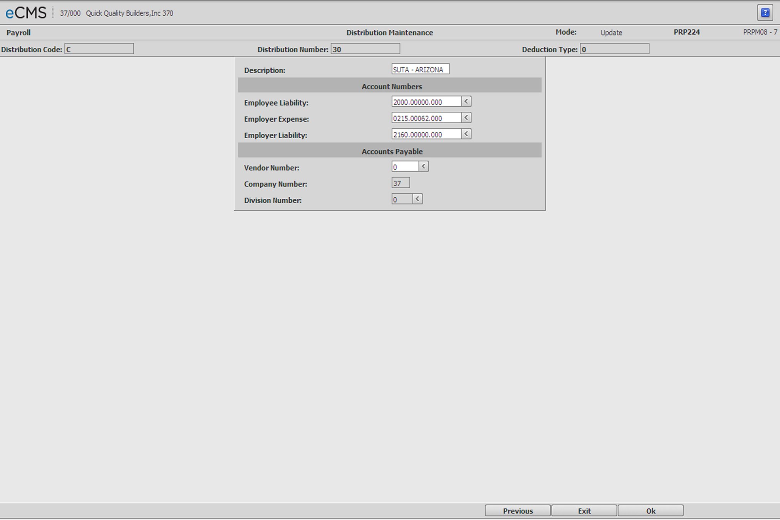Click the Deduction Type: label

tap(550, 50)
